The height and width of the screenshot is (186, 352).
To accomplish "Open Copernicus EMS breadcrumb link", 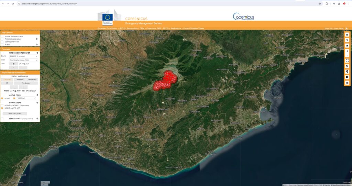I will tap(154, 28).
